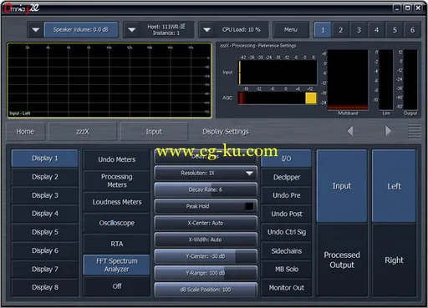Switch to preset tab 6
Viewport: 428px width, 308px height.
coord(412,30)
